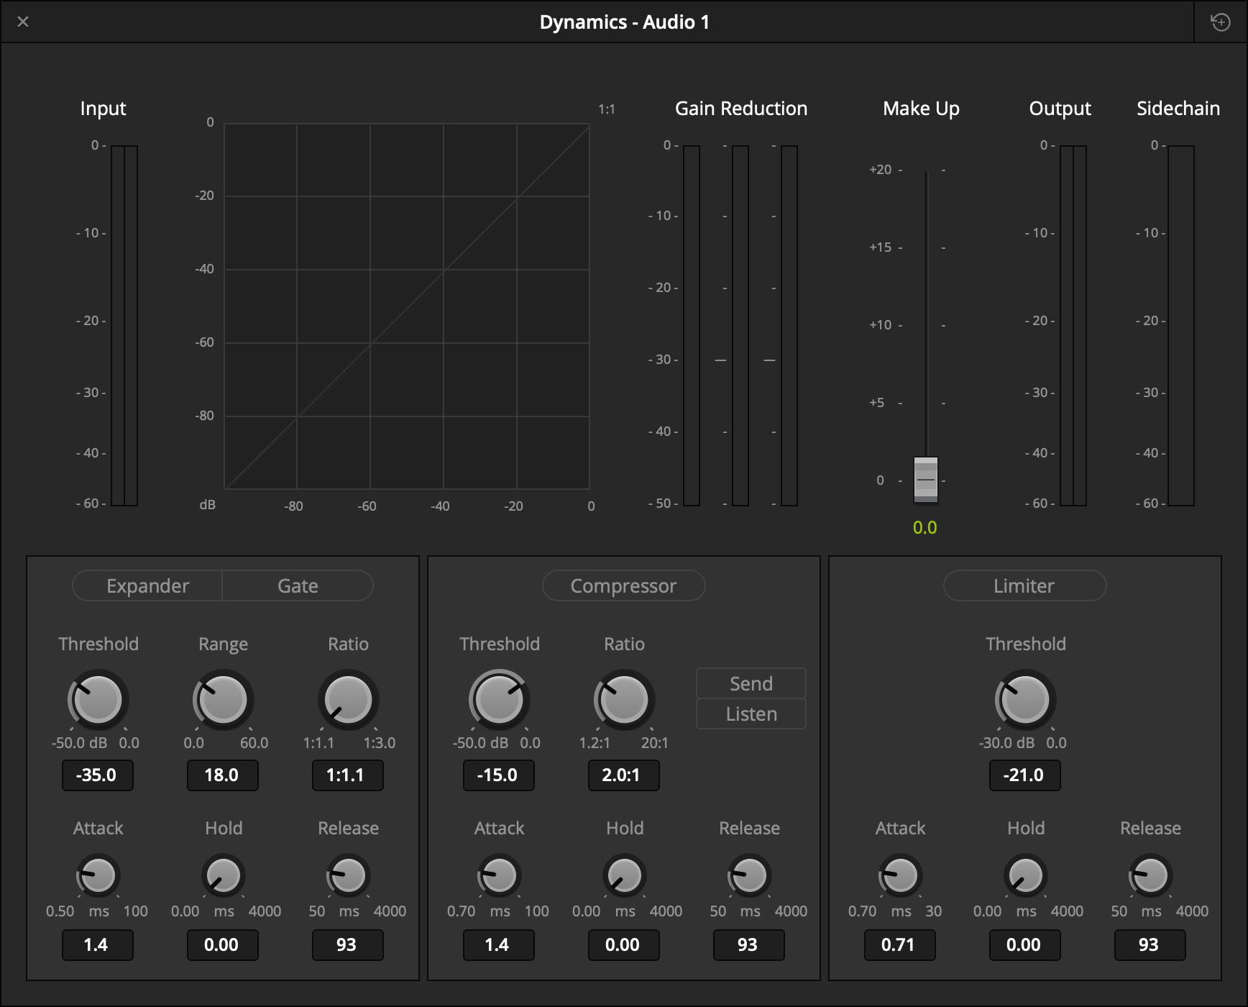Click the Make Up heading

coord(922,109)
